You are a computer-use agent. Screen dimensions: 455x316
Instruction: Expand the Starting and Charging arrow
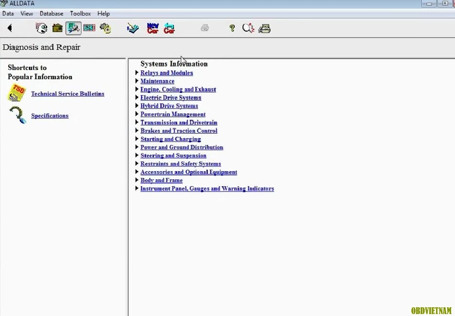tap(137, 139)
